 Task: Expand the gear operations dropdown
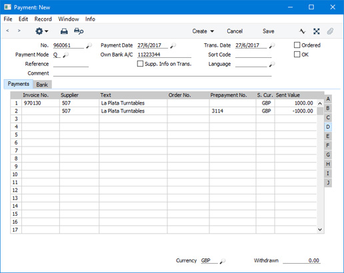42,31
